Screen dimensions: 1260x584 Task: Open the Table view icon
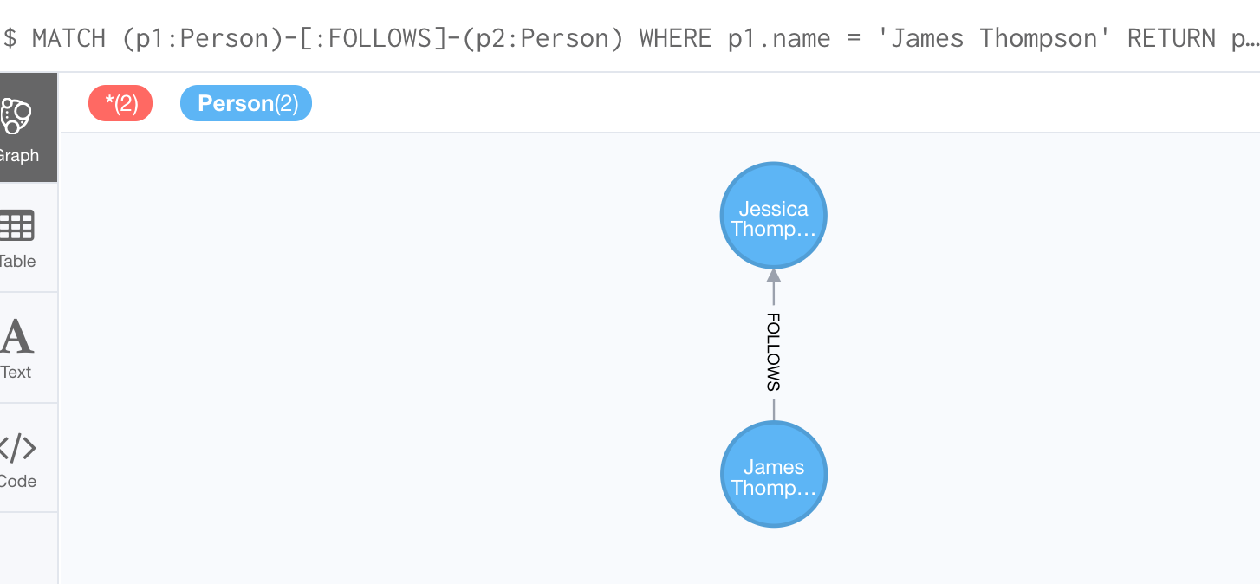click(x=16, y=225)
